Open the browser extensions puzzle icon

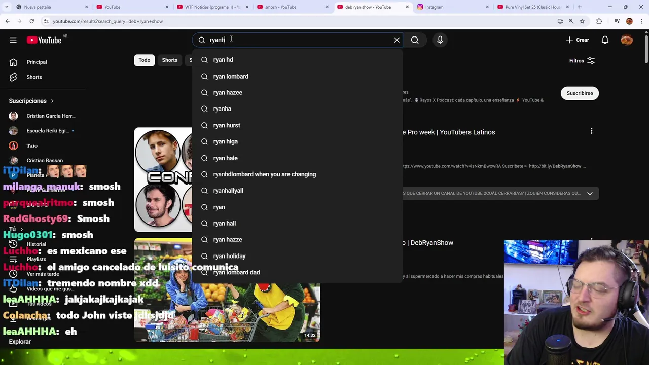click(x=599, y=21)
